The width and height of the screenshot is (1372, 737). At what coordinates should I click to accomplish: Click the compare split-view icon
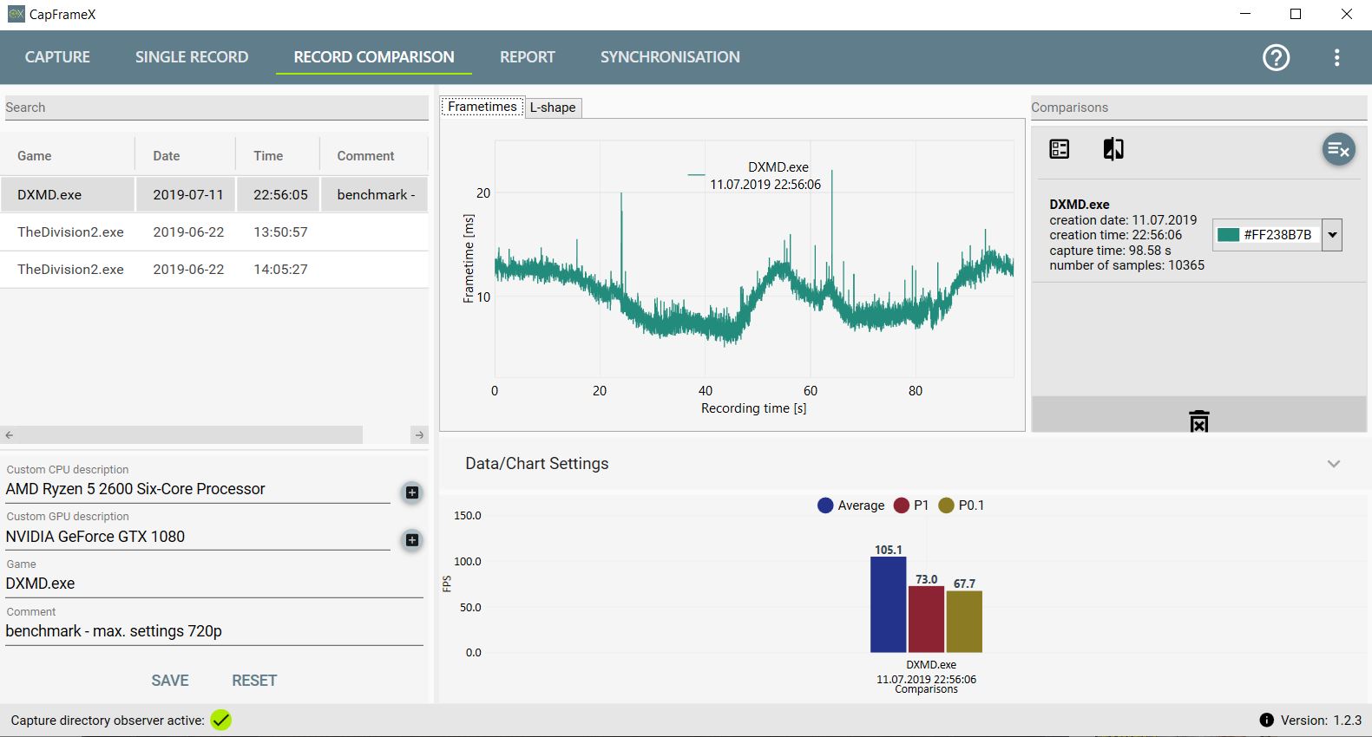coord(1113,149)
